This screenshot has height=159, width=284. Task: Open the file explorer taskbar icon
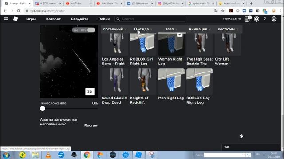point(35,155)
